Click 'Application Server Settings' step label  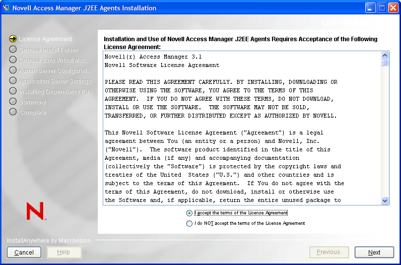point(55,81)
